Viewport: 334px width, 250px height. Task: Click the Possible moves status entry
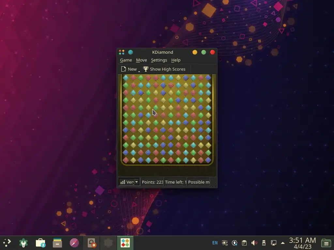[199, 182]
